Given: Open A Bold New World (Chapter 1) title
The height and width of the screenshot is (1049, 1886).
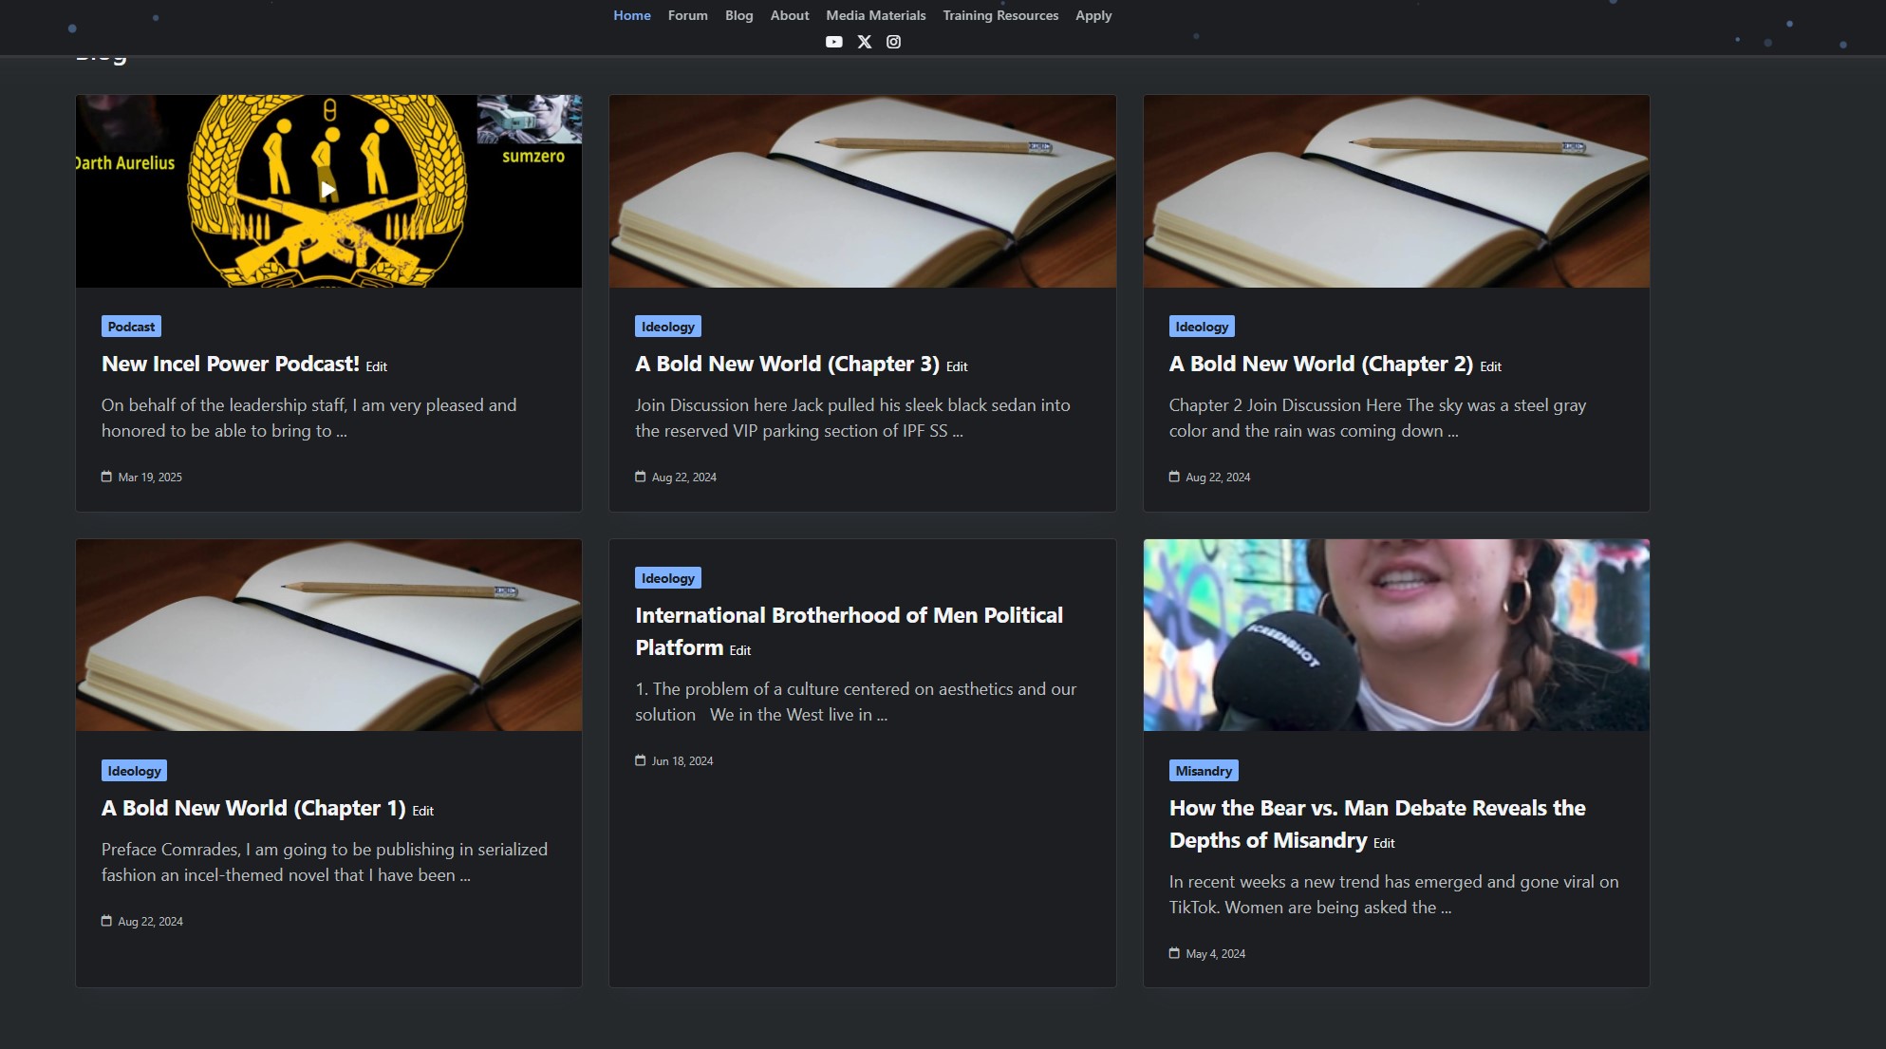Looking at the screenshot, I should pos(253,808).
